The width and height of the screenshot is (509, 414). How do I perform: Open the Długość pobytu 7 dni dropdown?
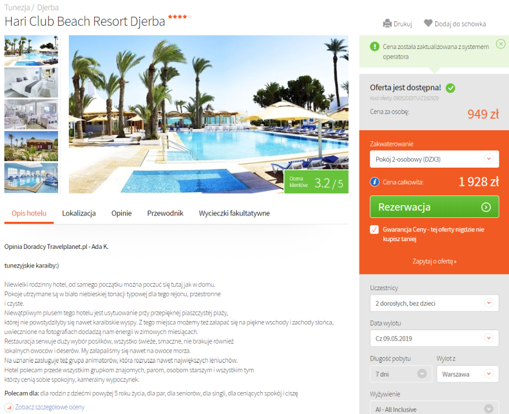tap(401, 374)
